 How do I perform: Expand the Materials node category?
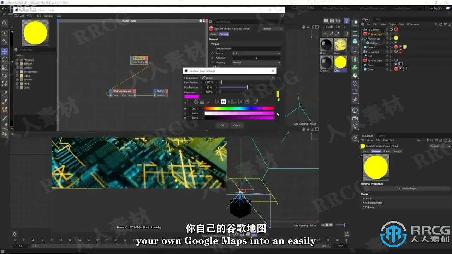pos(17,60)
